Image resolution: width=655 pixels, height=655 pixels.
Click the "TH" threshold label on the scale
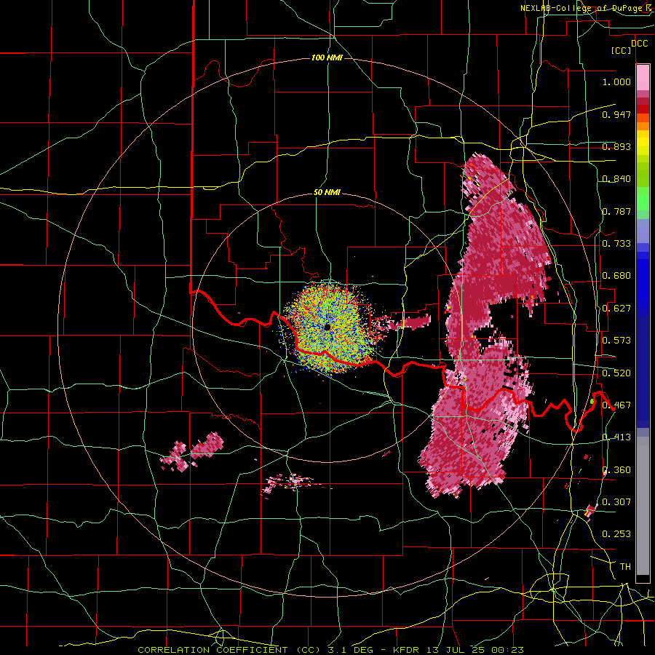(625, 567)
